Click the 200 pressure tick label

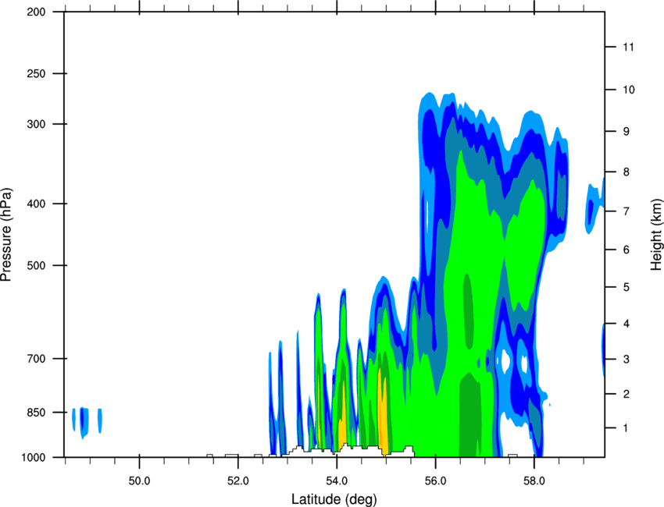pos(36,12)
